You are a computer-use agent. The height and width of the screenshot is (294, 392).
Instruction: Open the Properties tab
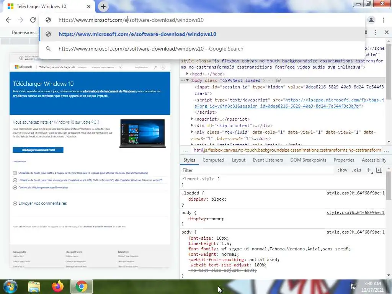344,160
